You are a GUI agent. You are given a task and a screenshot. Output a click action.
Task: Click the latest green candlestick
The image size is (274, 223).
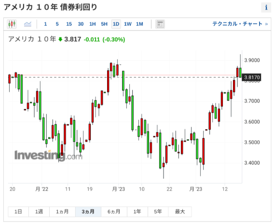click(240, 73)
